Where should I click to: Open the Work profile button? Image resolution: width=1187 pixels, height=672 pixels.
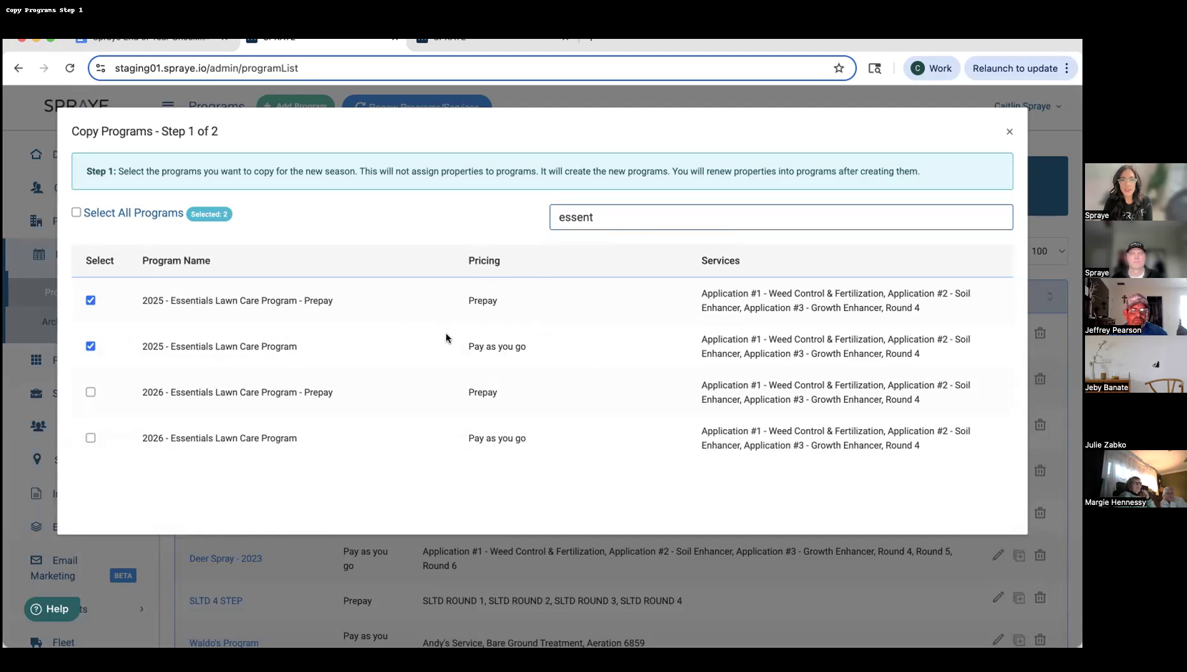931,68
